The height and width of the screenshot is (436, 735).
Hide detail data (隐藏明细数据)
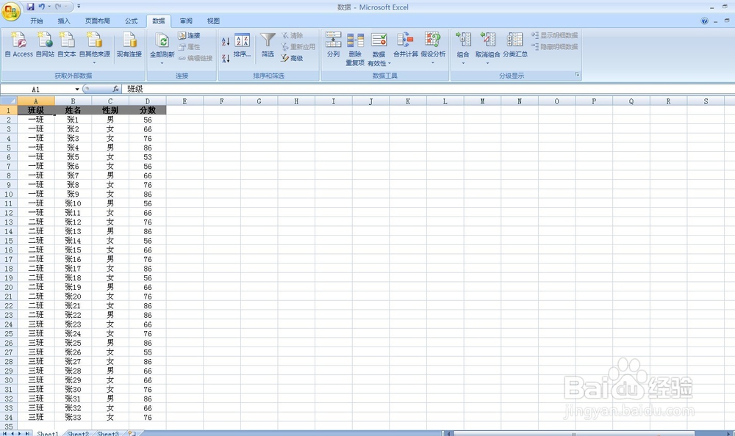[x=554, y=47]
